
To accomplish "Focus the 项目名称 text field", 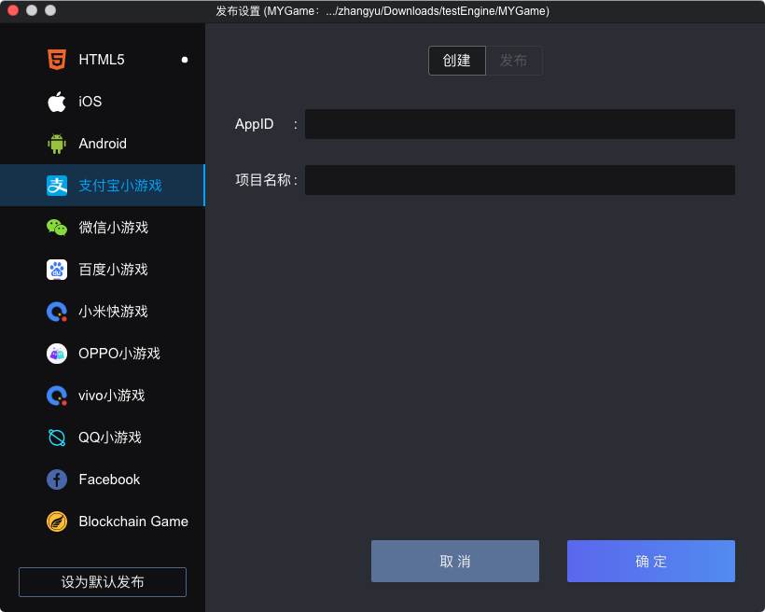I will (520, 180).
